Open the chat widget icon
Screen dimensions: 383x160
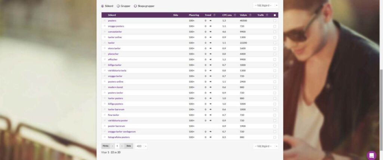coord(371,155)
